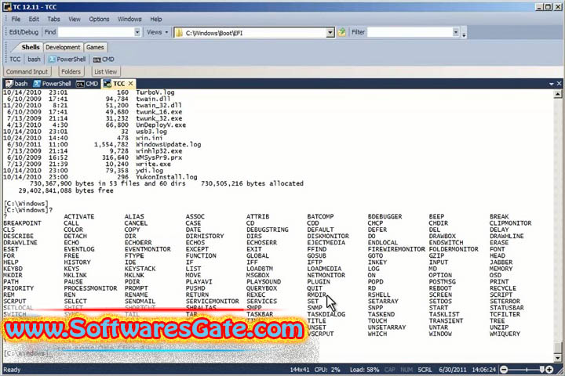The image size is (565, 376).
Task: Click the folder path combo box
Action: click(x=254, y=33)
